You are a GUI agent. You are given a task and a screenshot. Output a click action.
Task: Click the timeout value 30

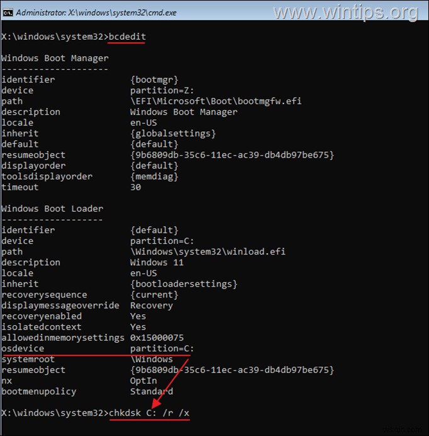135,187
